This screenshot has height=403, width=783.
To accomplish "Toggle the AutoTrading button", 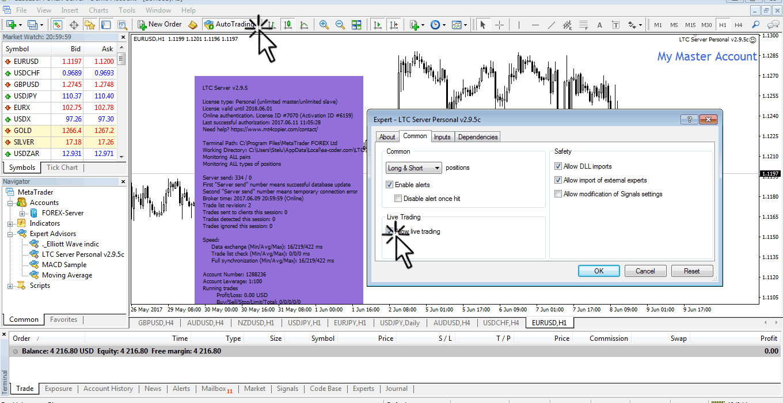I will point(229,25).
